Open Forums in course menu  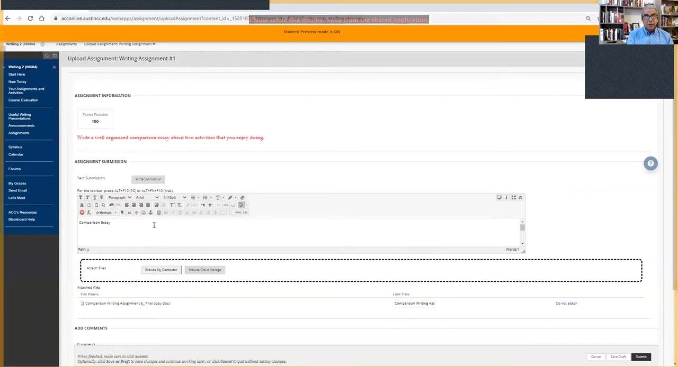(14, 169)
